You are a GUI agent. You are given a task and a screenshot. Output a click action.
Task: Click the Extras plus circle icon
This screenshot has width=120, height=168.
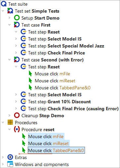(10, 157)
